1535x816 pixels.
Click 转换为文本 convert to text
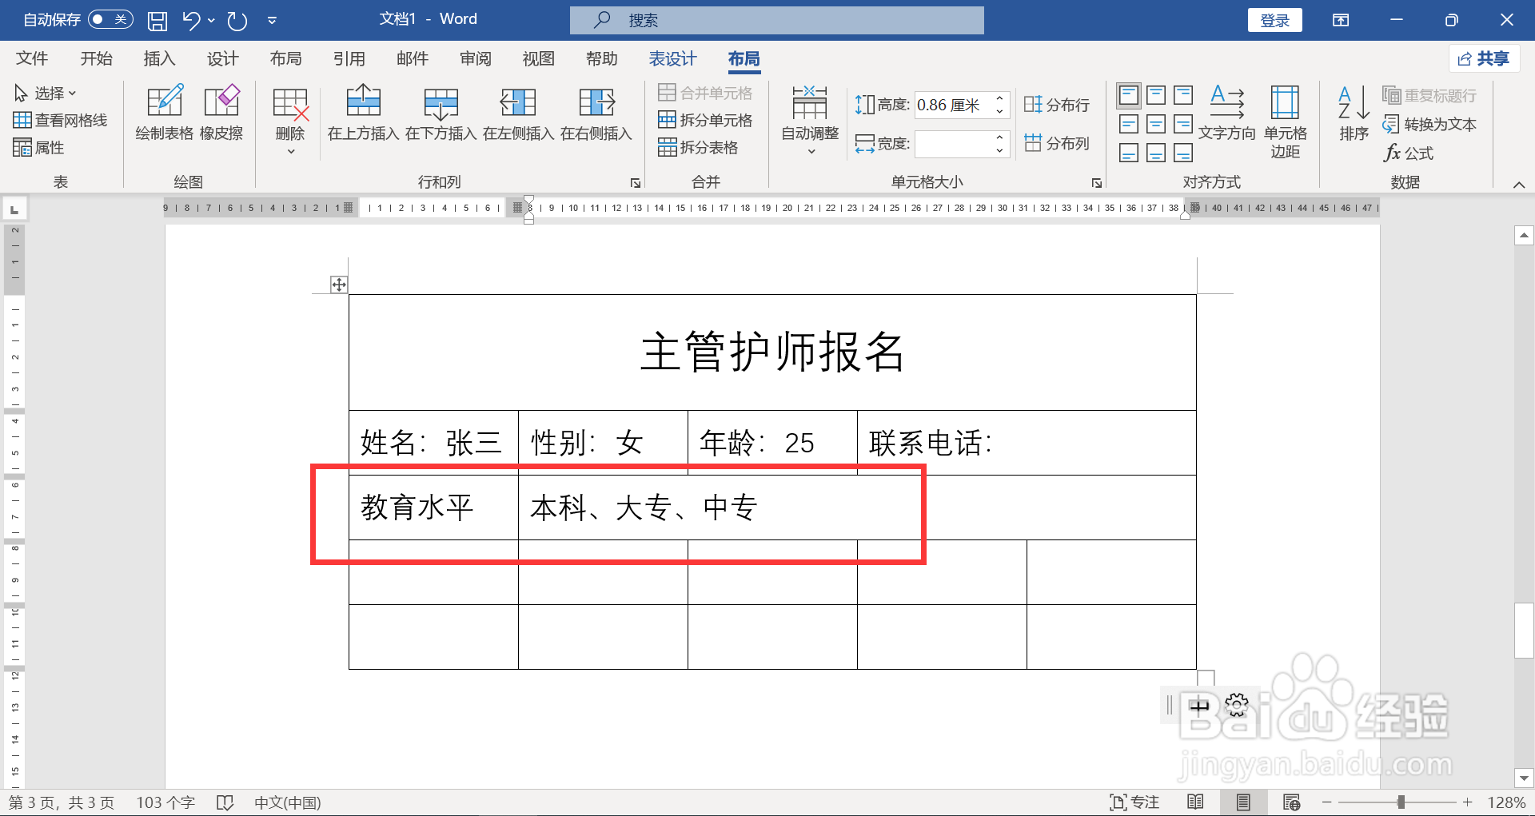(x=1430, y=124)
